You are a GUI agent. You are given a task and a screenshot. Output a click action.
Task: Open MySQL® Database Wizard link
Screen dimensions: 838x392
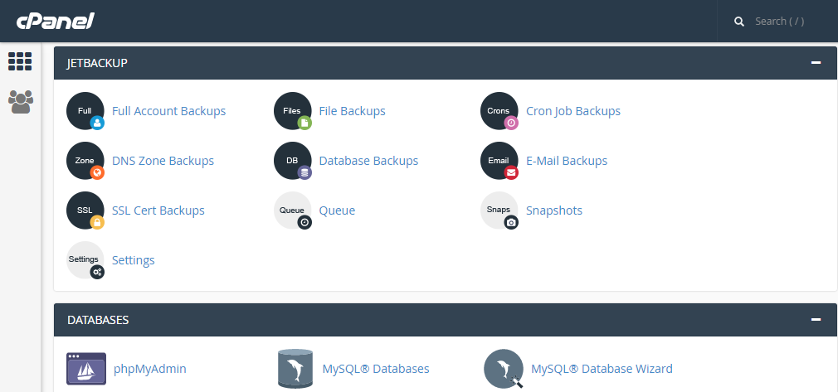602,369
